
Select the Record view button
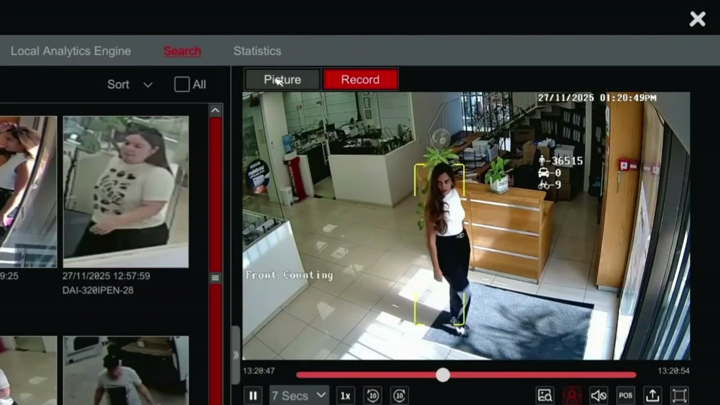(x=361, y=80)
